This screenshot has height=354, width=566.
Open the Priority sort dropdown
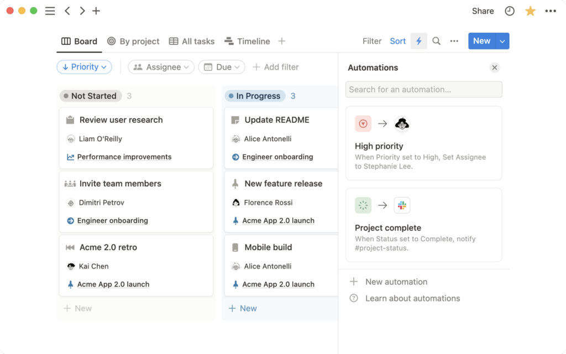click(84, 66)
